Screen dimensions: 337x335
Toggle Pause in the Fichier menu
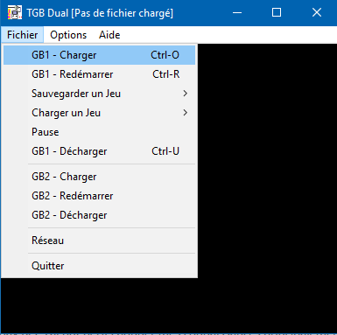pyautogui.click(x=99, y=132)
